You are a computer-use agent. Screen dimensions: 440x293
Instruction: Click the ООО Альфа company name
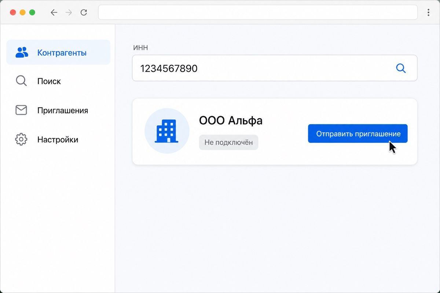(x=231, y=120)
